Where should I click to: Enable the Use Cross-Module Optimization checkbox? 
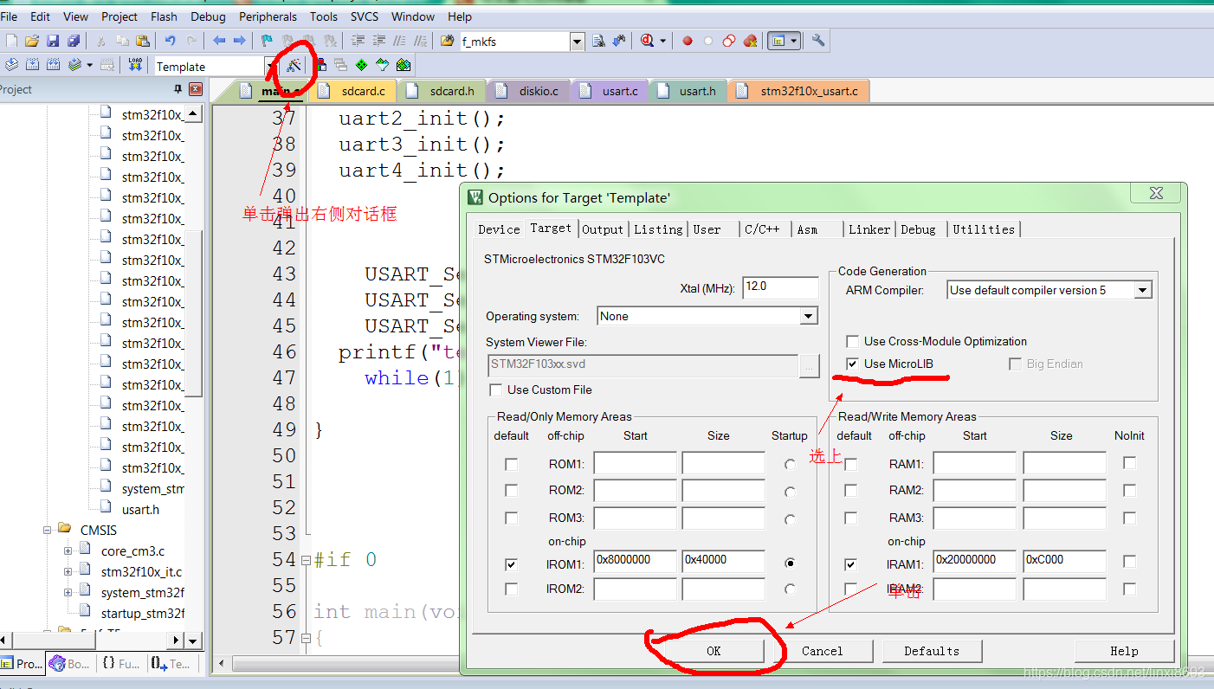coord(853,341)
